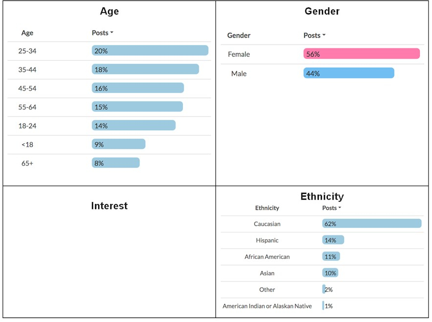
Task: Click the Age column header
Action: coord(27,33)
